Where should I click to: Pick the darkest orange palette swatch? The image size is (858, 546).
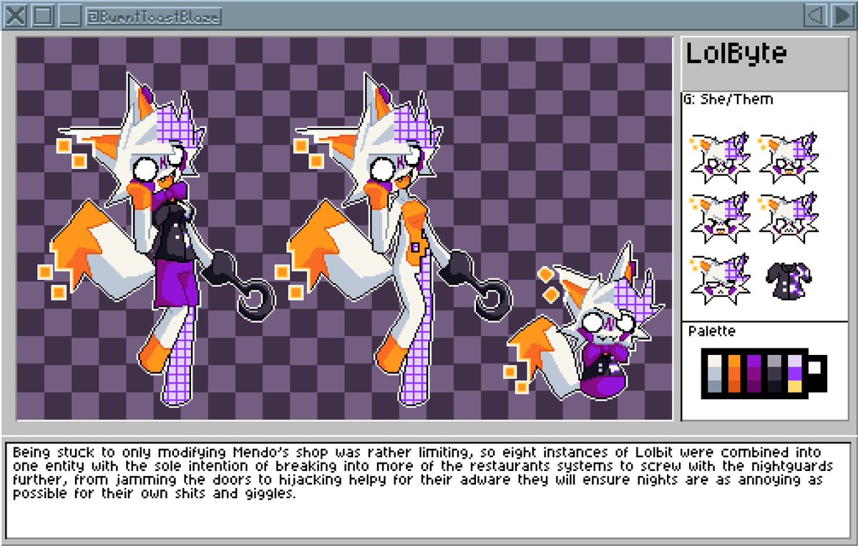pos(734,386)
